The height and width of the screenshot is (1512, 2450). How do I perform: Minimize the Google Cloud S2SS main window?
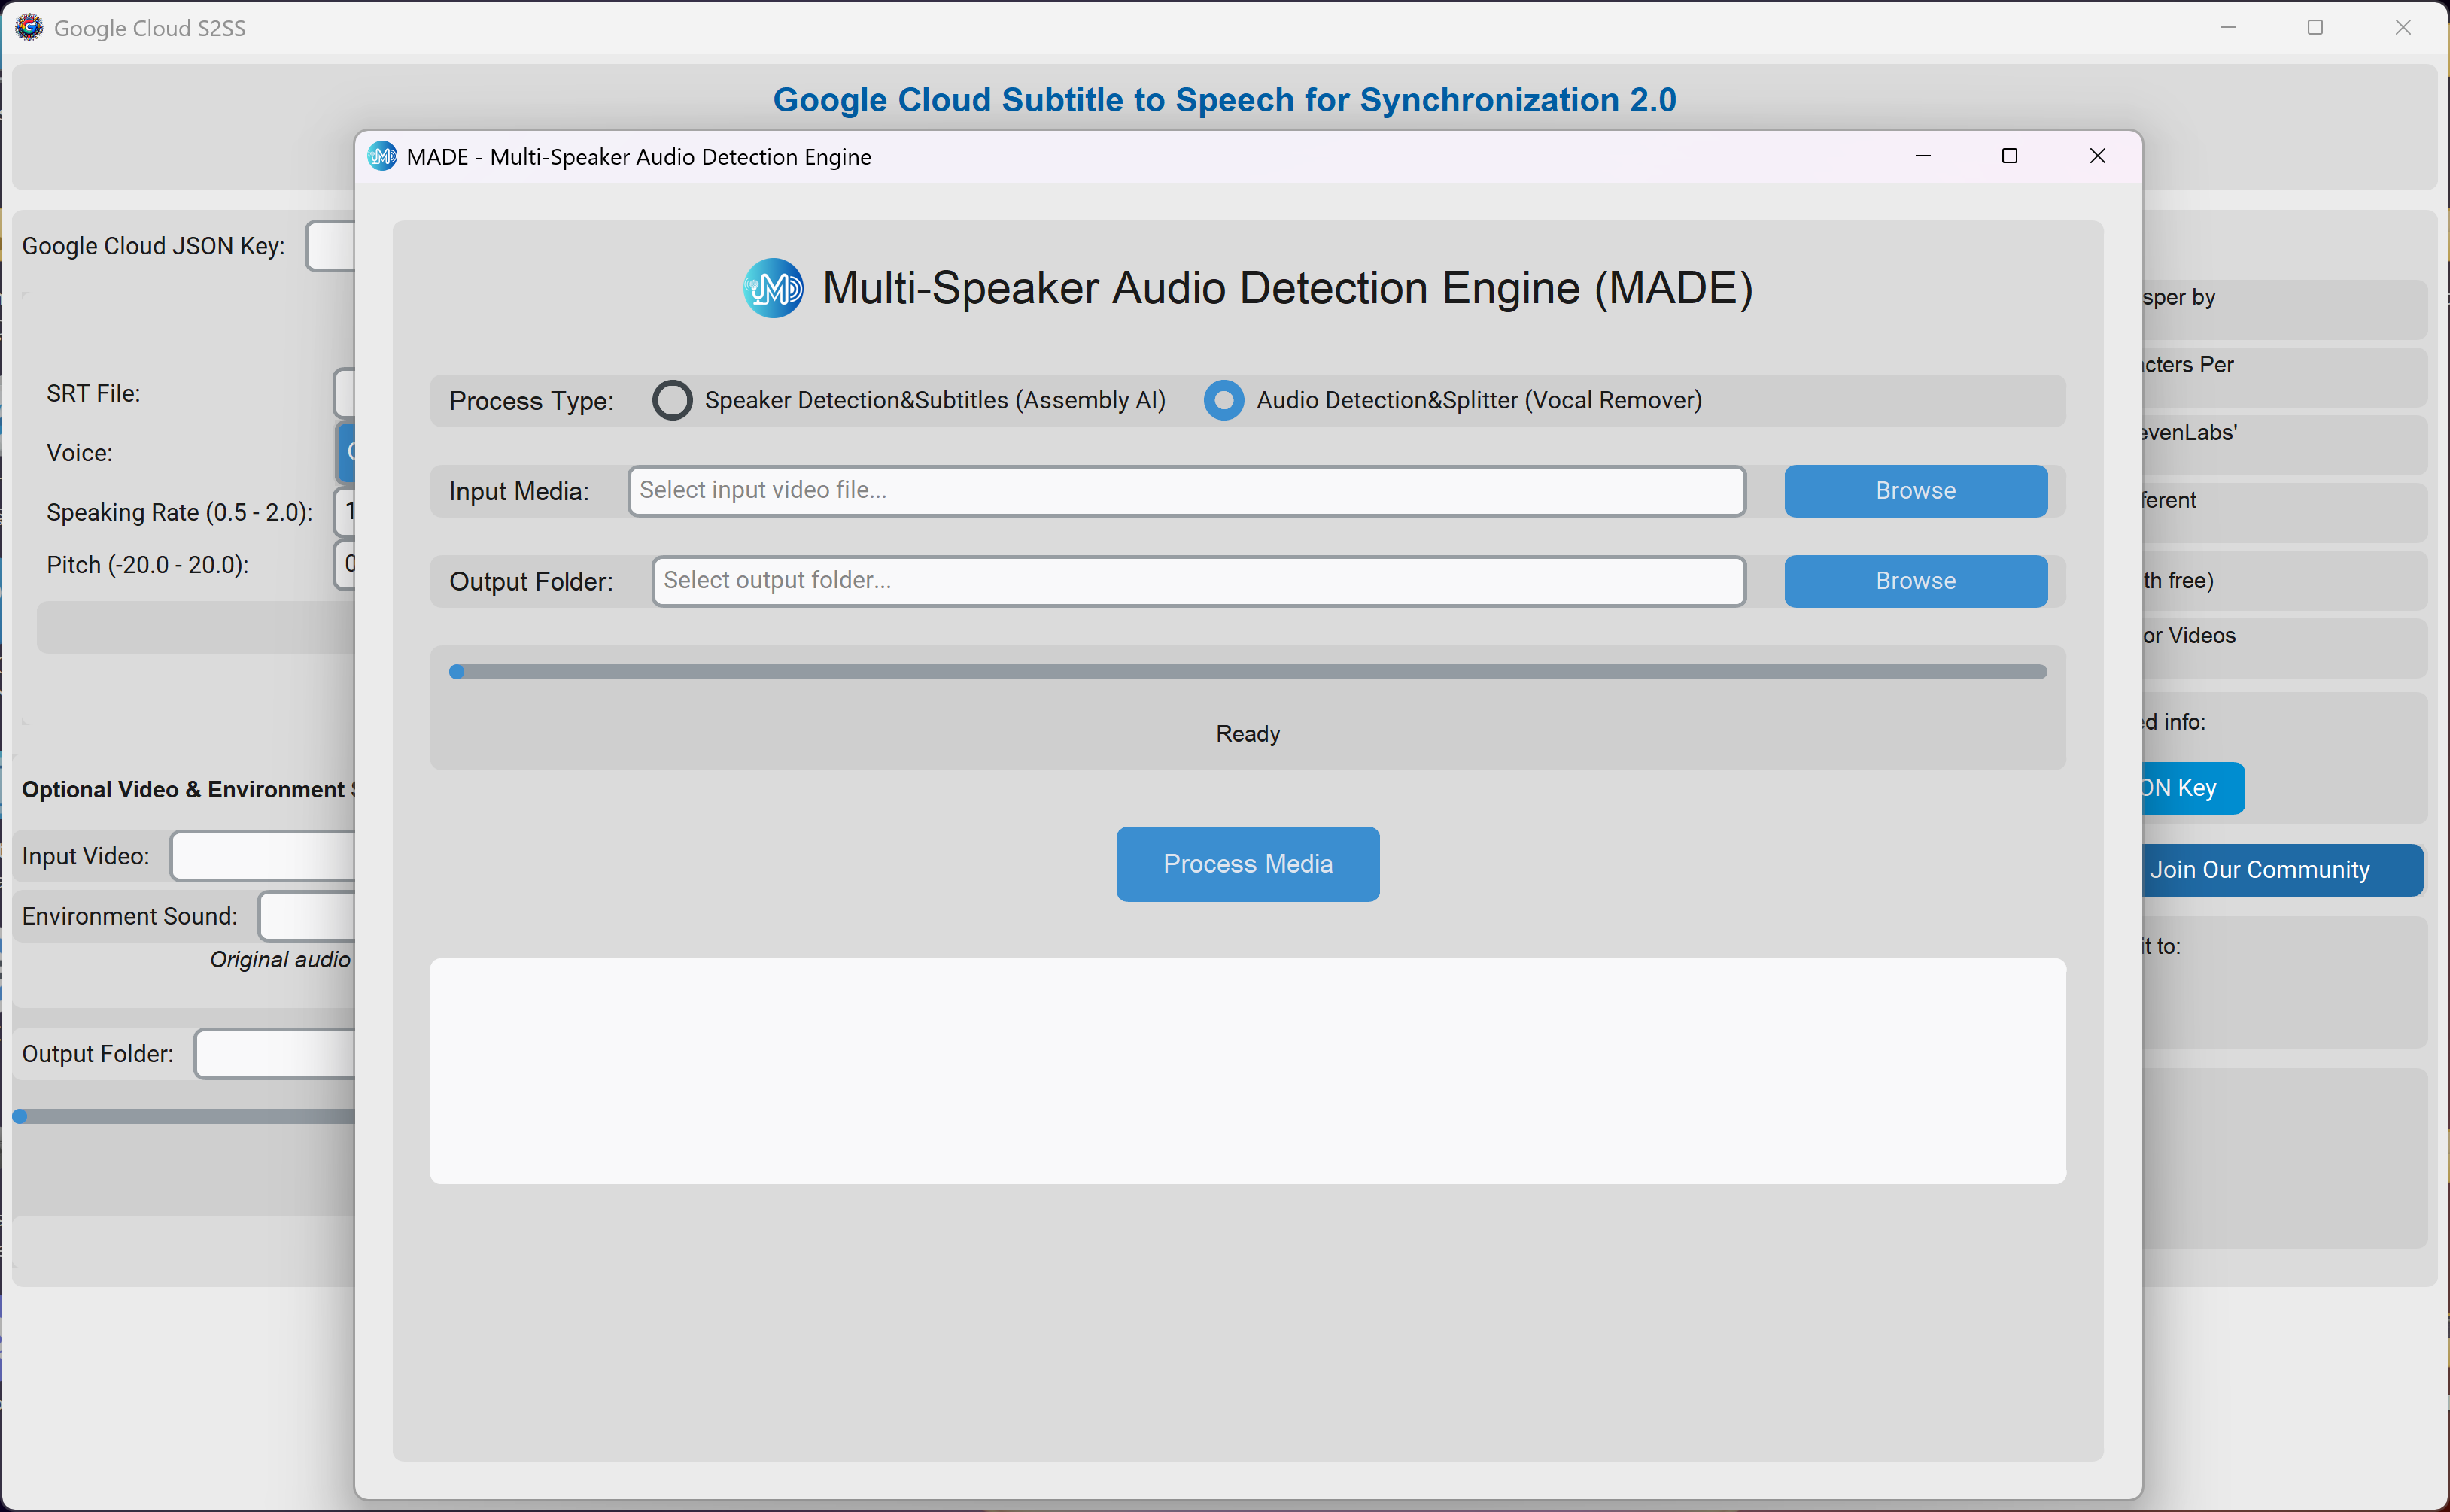(x=2228, y=27)
